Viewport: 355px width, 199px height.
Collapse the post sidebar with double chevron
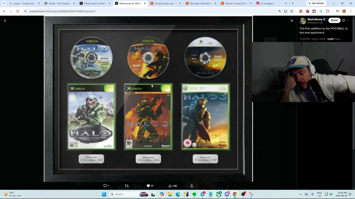(x=291, y=21)
